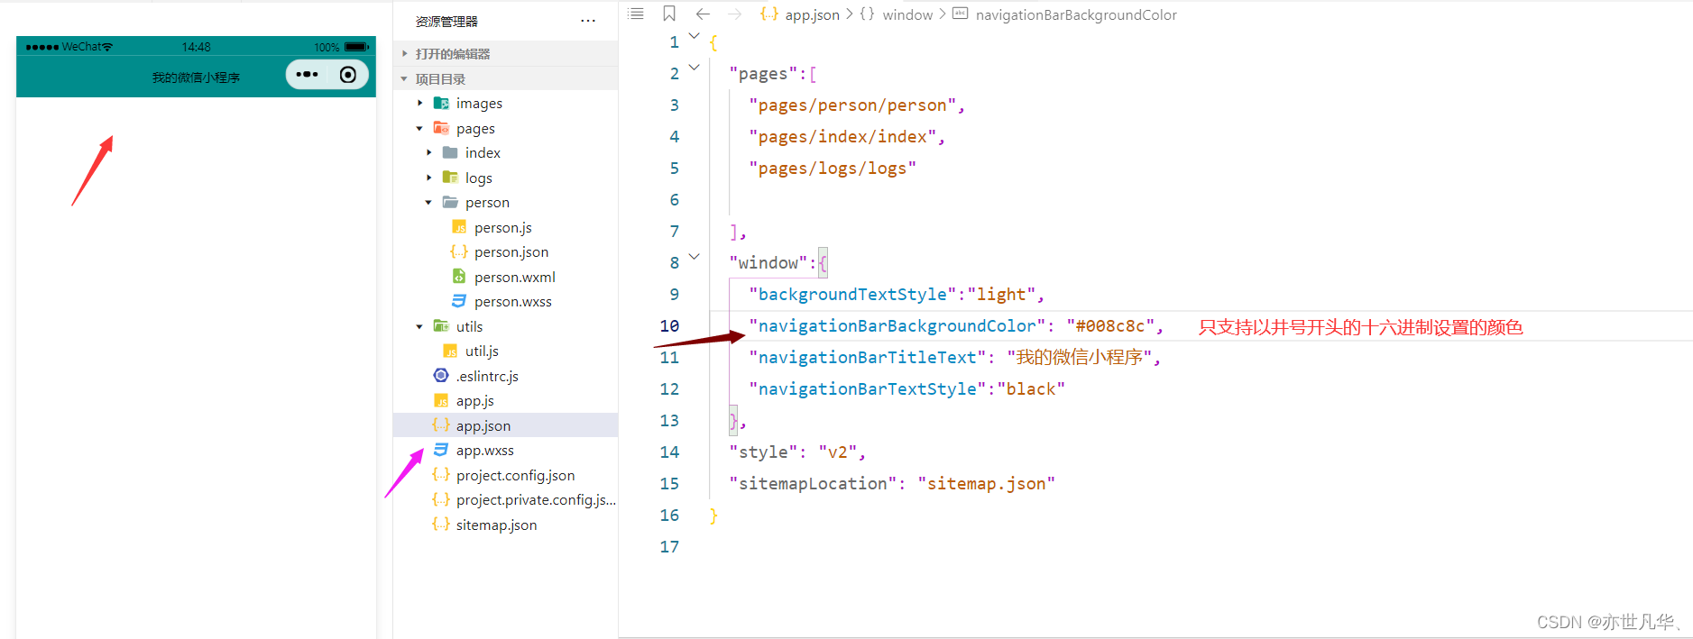Click the bookmark icon in editor toolbar

click(668, 14)
